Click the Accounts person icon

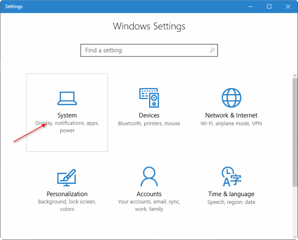pos(149,177)
